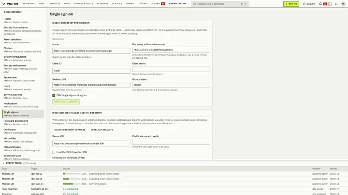Open notifications via the bell icon
Viewport: 348px width, 195px height.
pyautogui.click(x=320, y=4)
